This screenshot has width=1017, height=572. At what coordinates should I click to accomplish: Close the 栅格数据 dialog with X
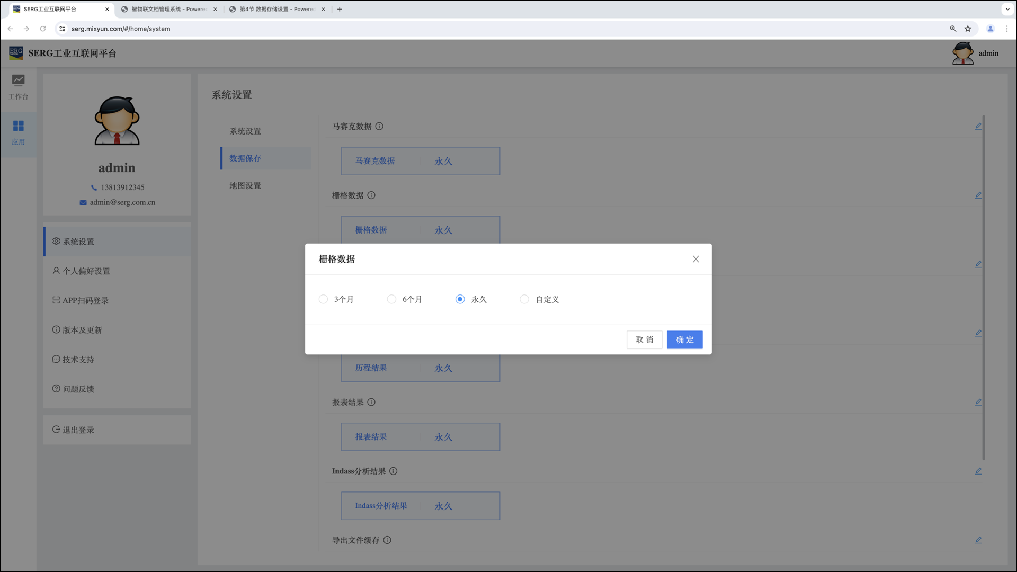point(695,259)
